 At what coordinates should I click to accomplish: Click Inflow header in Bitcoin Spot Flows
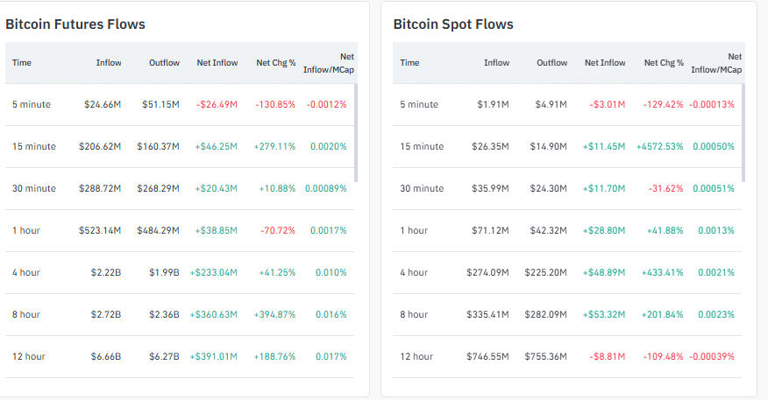pyautogui.click(x=496, y=63)
